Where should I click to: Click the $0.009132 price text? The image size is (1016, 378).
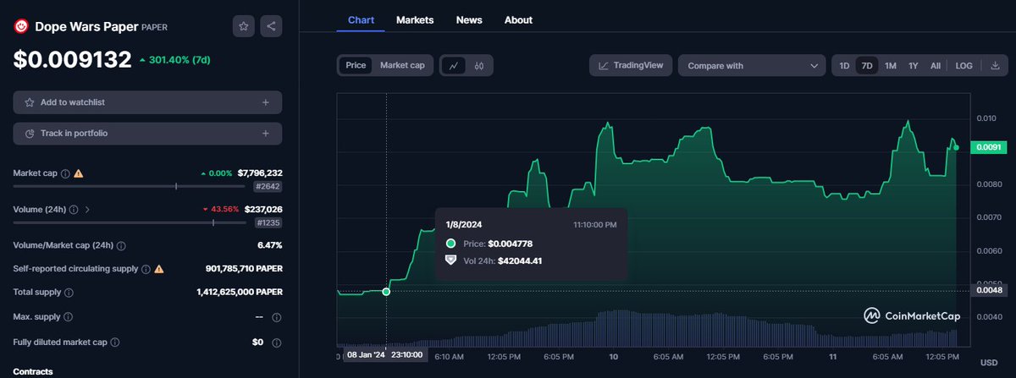pyautogui.click(x=72, y=59)
